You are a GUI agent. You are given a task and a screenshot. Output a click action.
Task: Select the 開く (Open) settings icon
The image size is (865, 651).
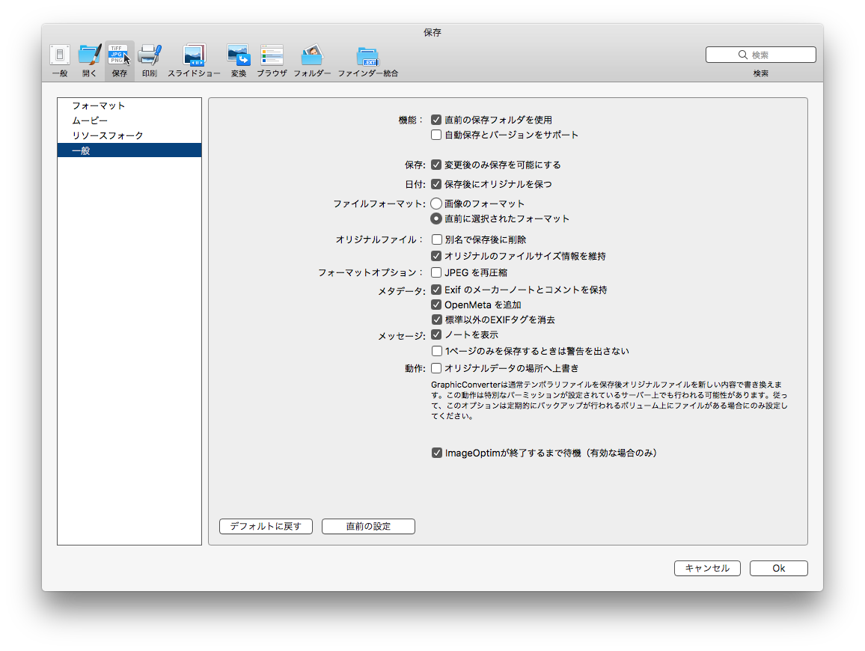coord(89,57)
